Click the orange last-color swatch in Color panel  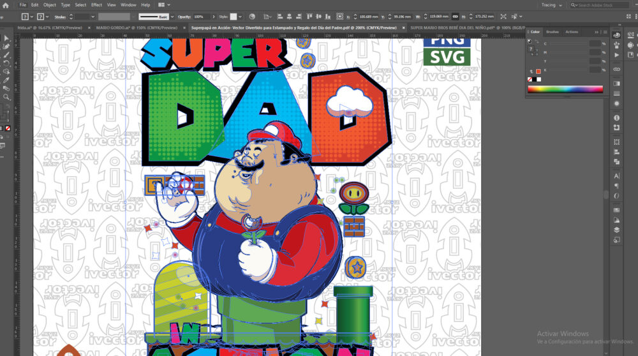click(538, 71)
